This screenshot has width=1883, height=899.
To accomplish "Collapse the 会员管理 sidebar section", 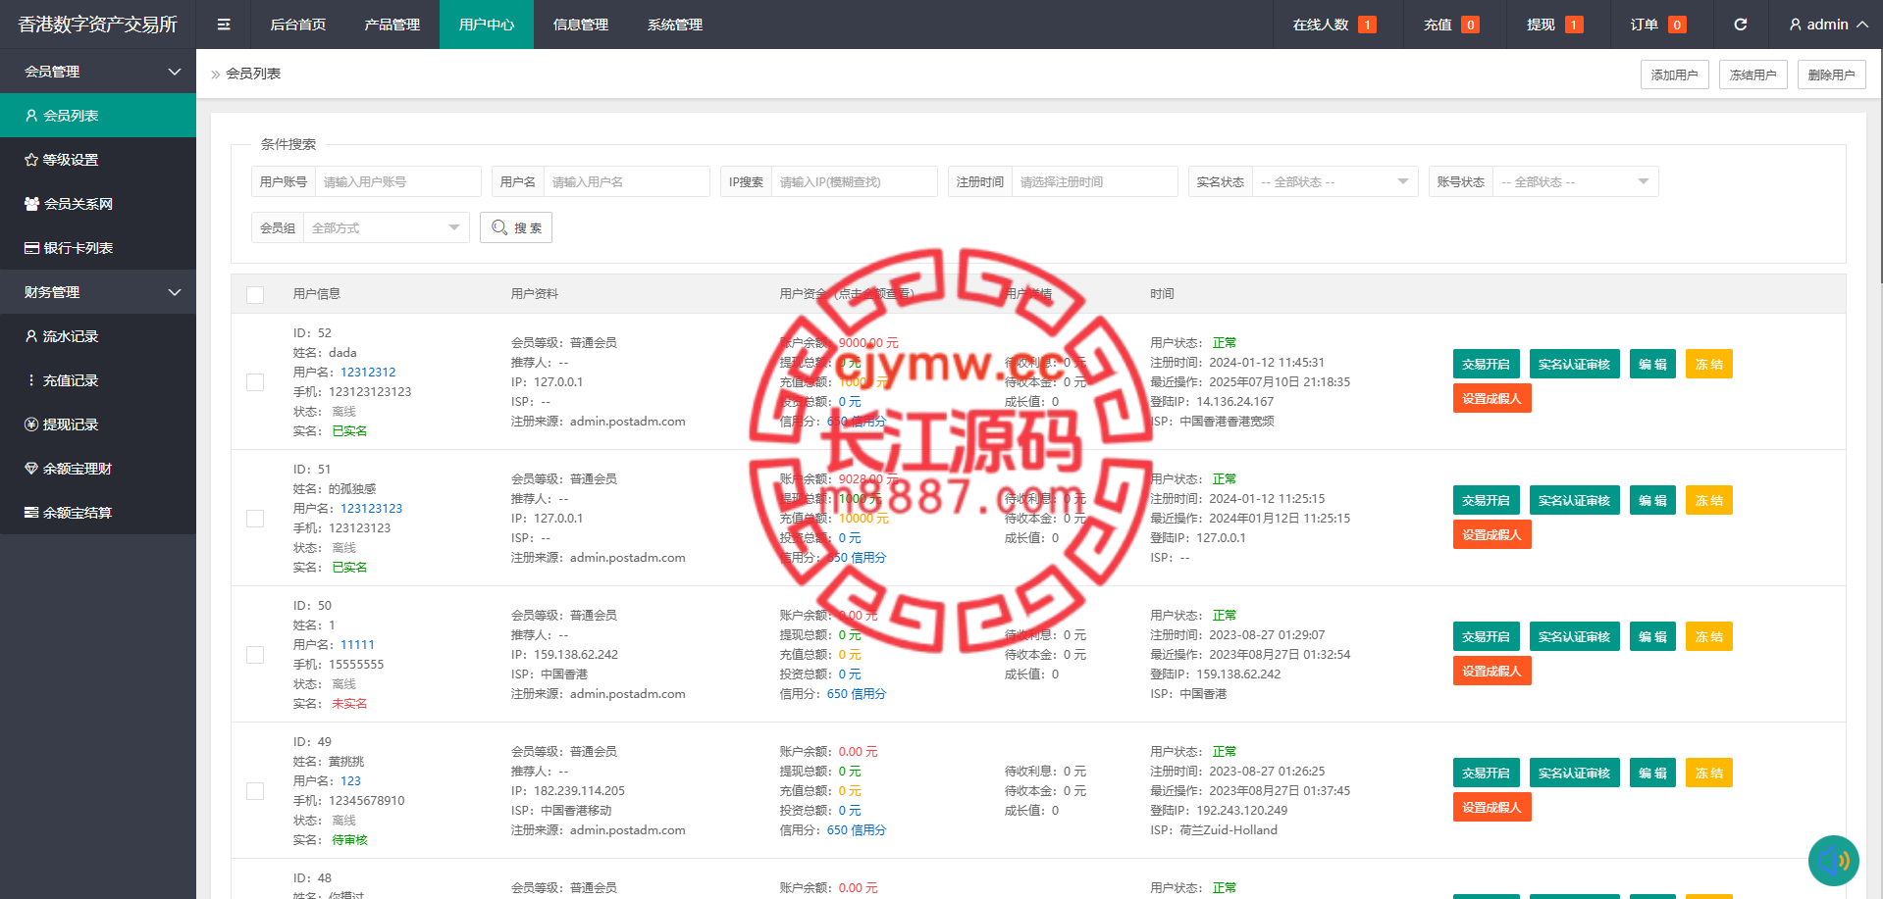I will click(x=98, y=72).
